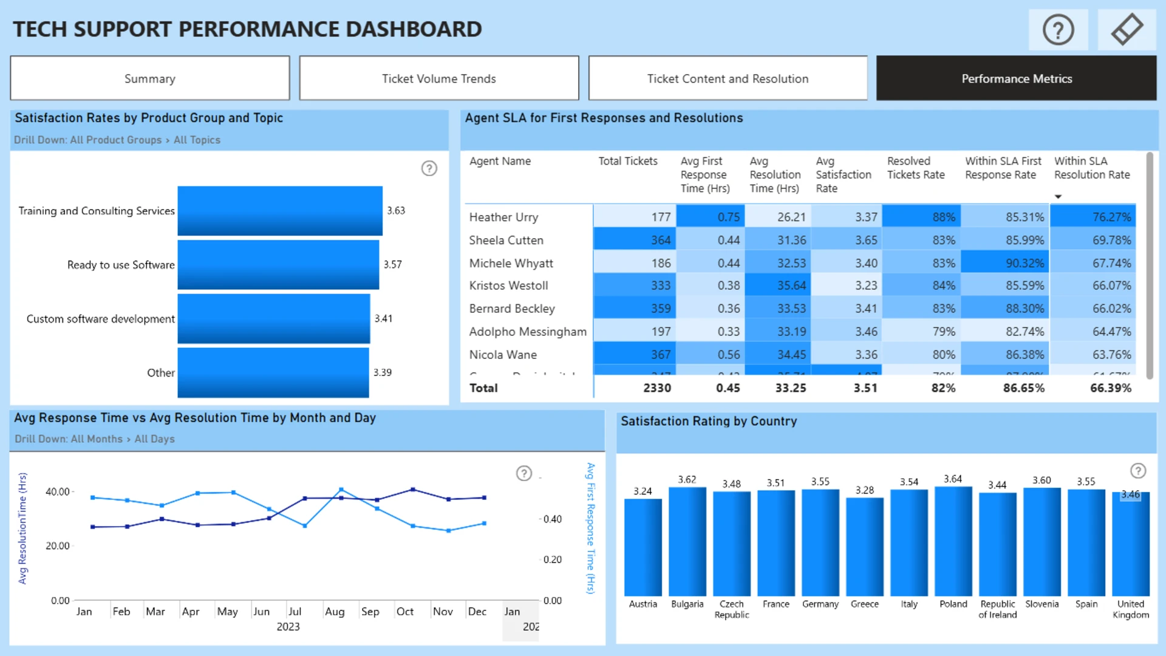Select Heather Urry row in agent table
The height and width of the screenshot is (656, 1166).
click(x=503, y=217)
